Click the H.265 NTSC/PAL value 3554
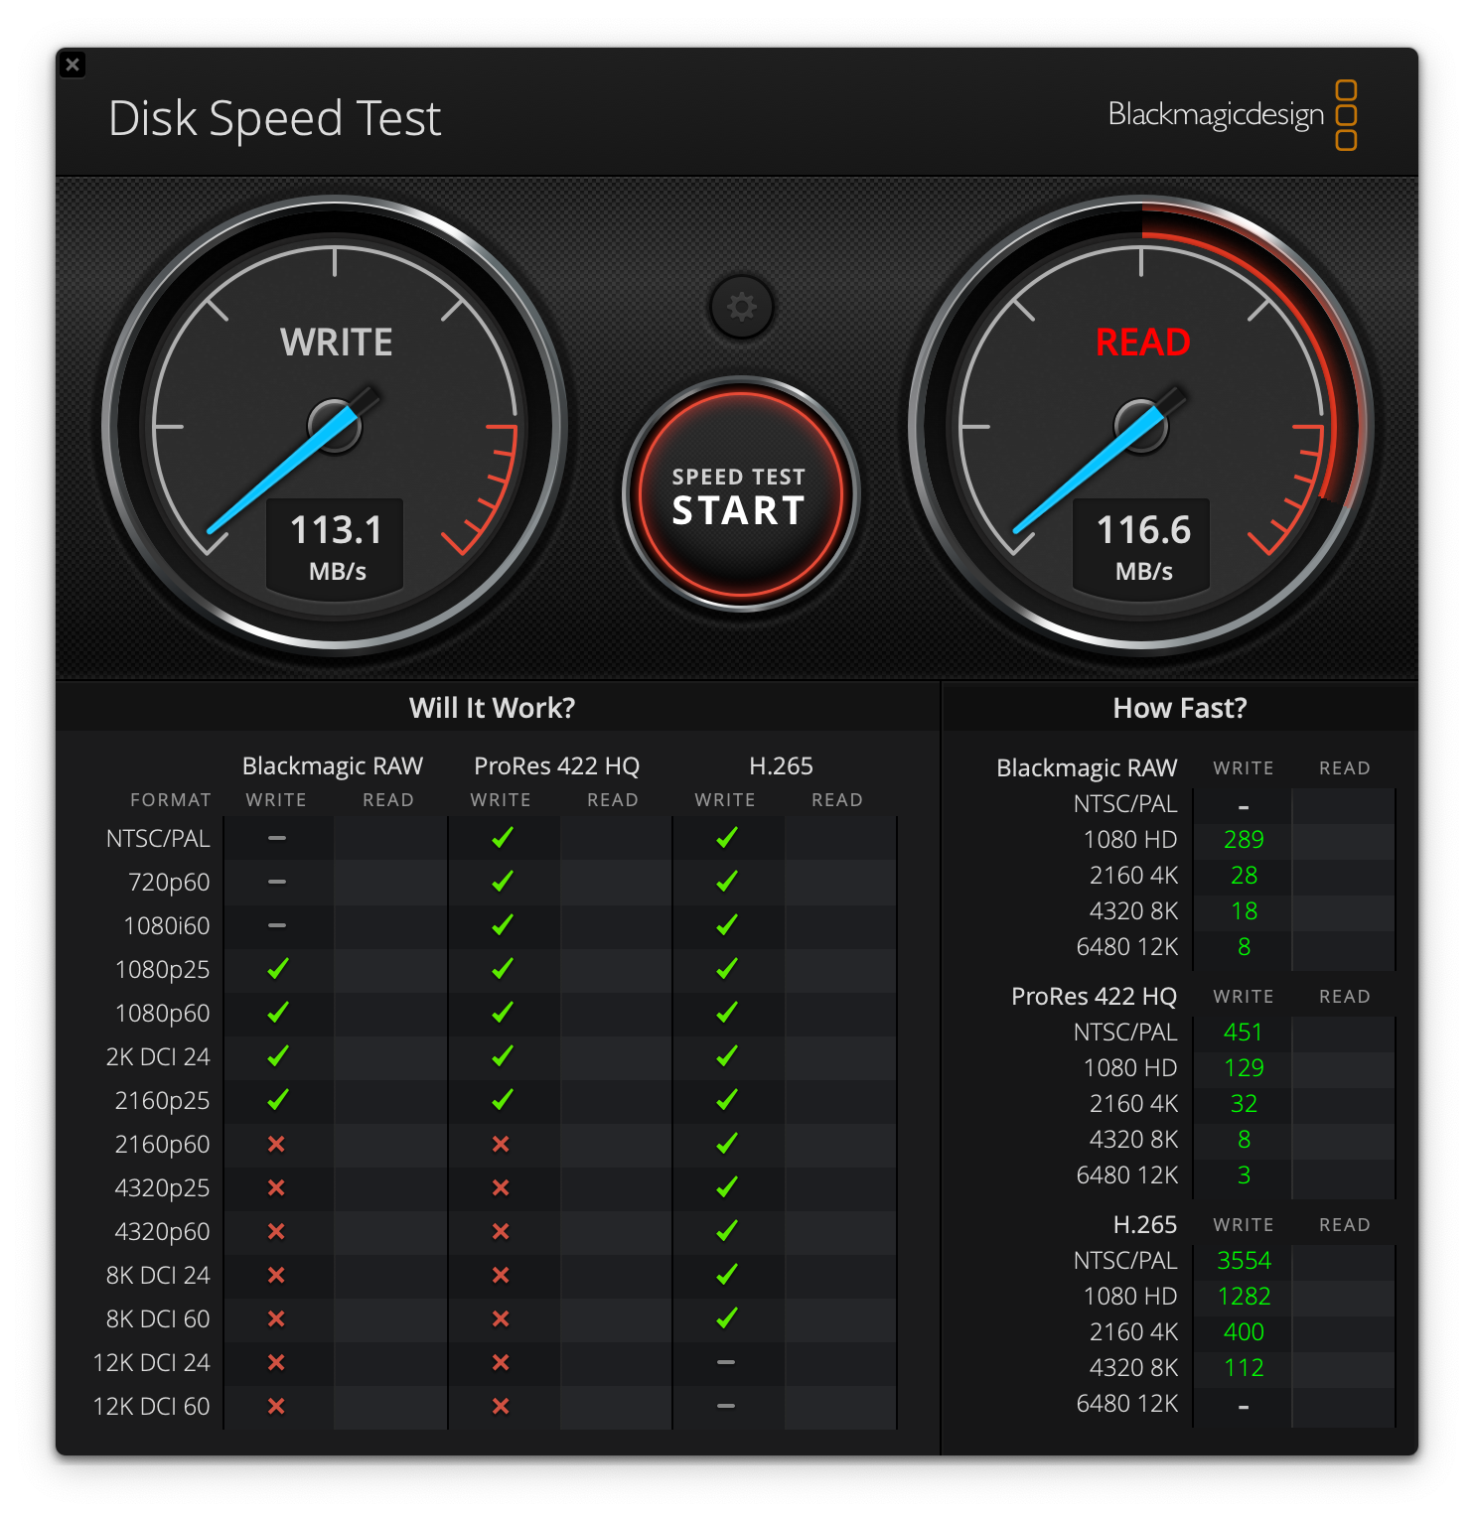This screenshot has height=1519, width=1474. pos(1244,1261)
